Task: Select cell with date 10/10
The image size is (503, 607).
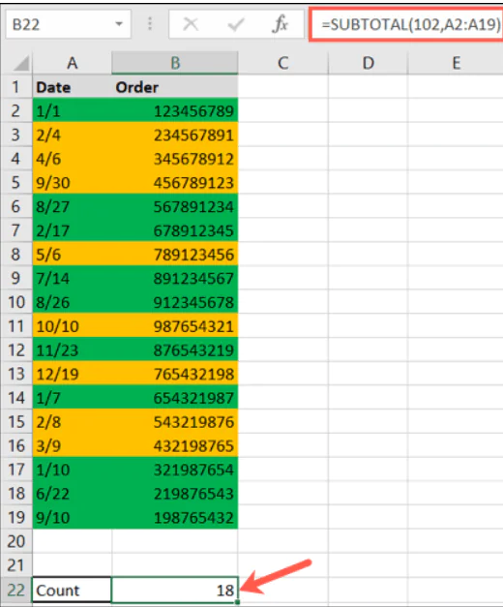Action: click(x=72, y=326)
